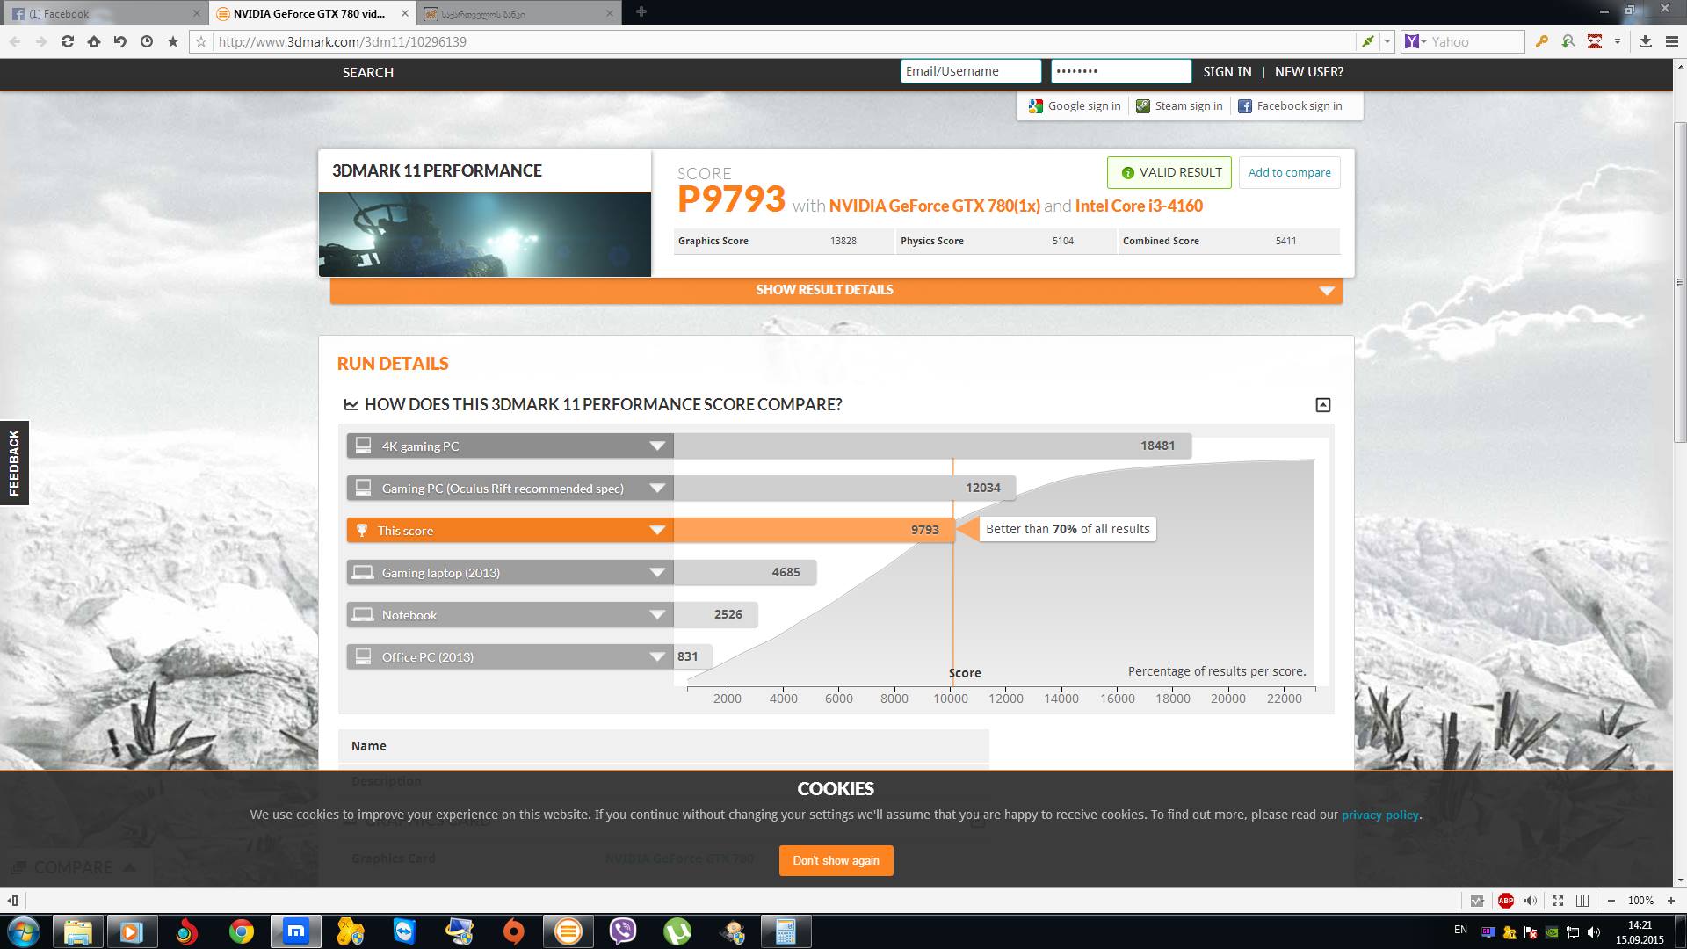Expand the 4K gaming PC row
Viewport: 1687px width, 949px height.
click(x=656, y=446)
